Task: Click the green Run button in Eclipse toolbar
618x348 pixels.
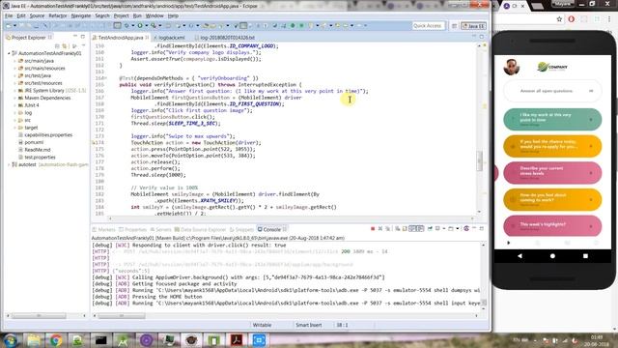Action: [x=140, y=26]
